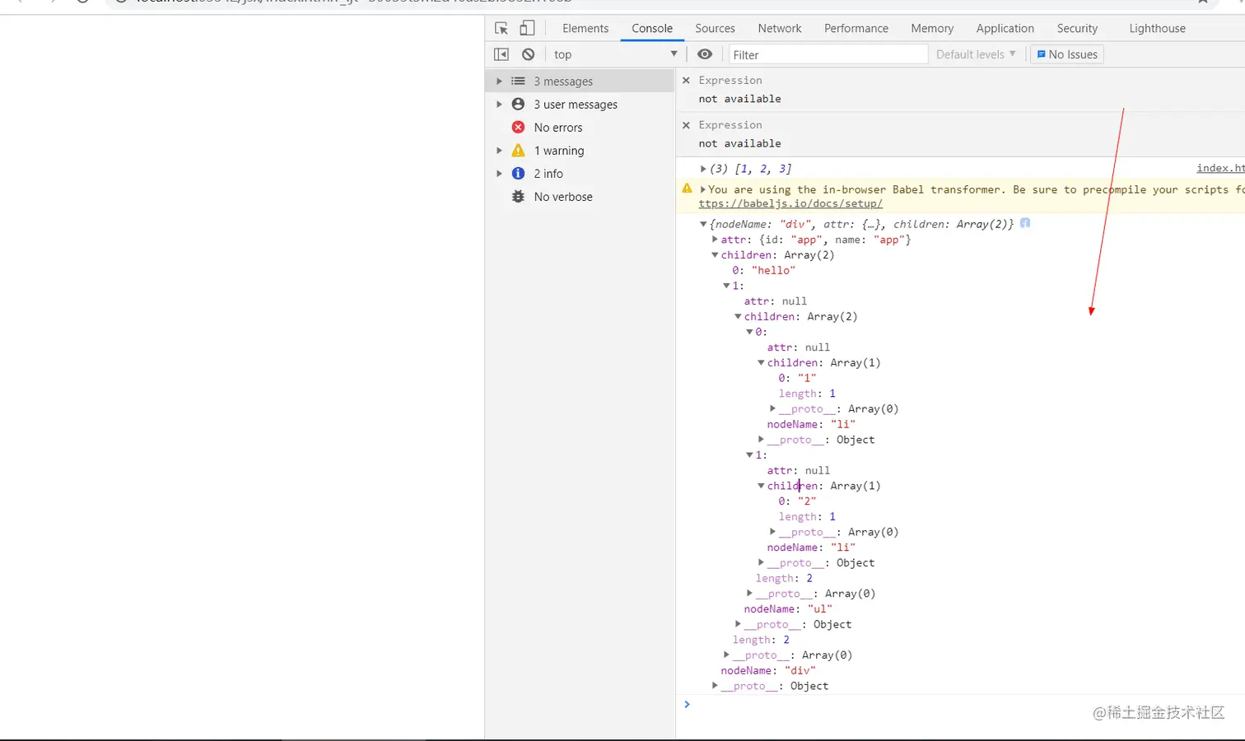The width and height of the screenshot is (1245, 741).
Task: Clear the console with the ban icon
Action: tap(529, 54)
